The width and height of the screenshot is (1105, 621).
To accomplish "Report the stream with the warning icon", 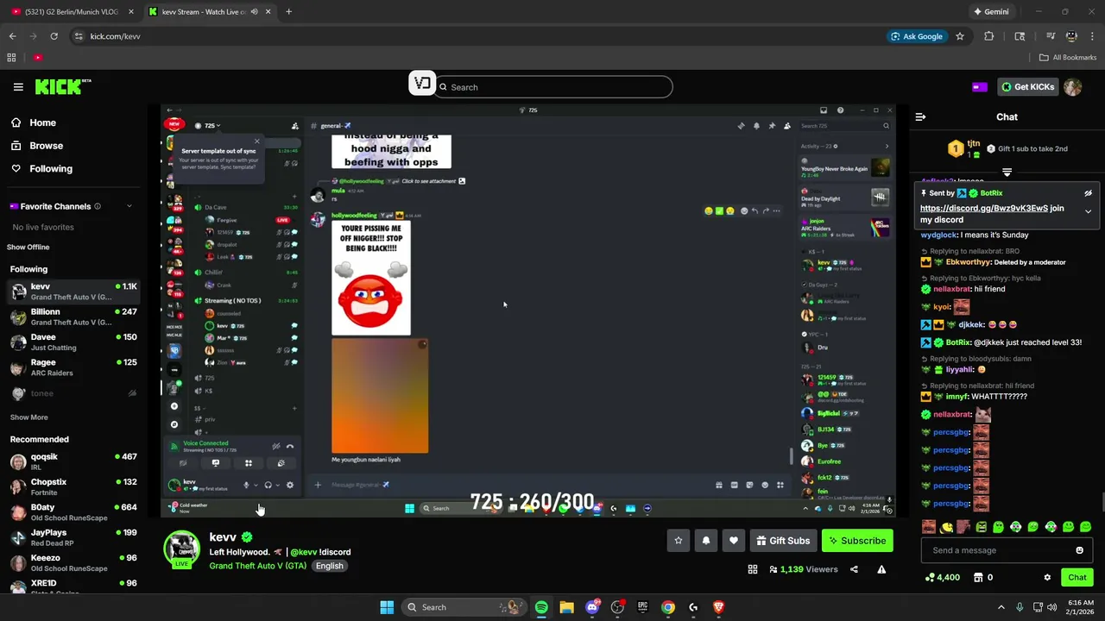I will click(881, 569).
